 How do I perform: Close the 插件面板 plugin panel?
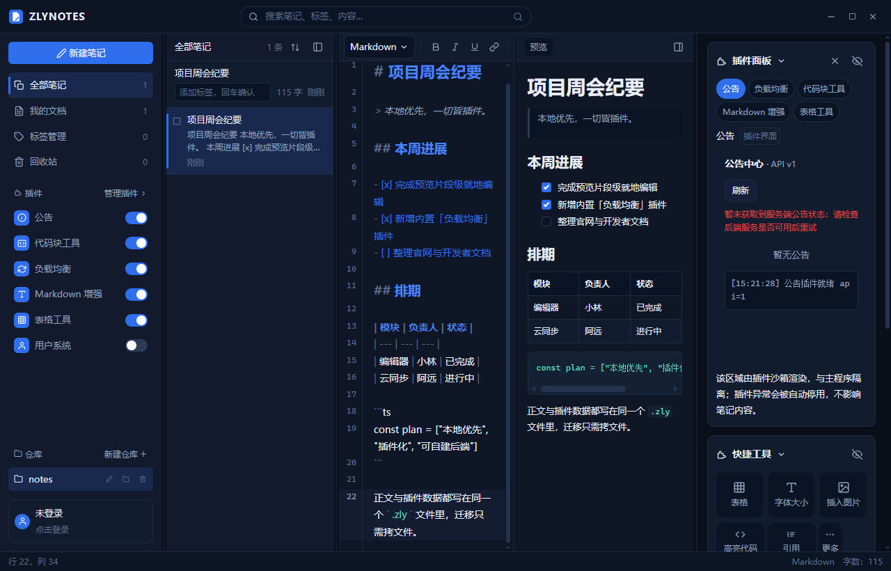tap(835, 61)
